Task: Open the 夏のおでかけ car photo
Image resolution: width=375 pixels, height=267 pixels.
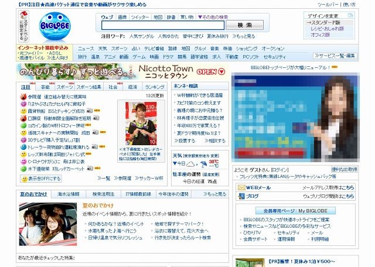Action: 48,224
